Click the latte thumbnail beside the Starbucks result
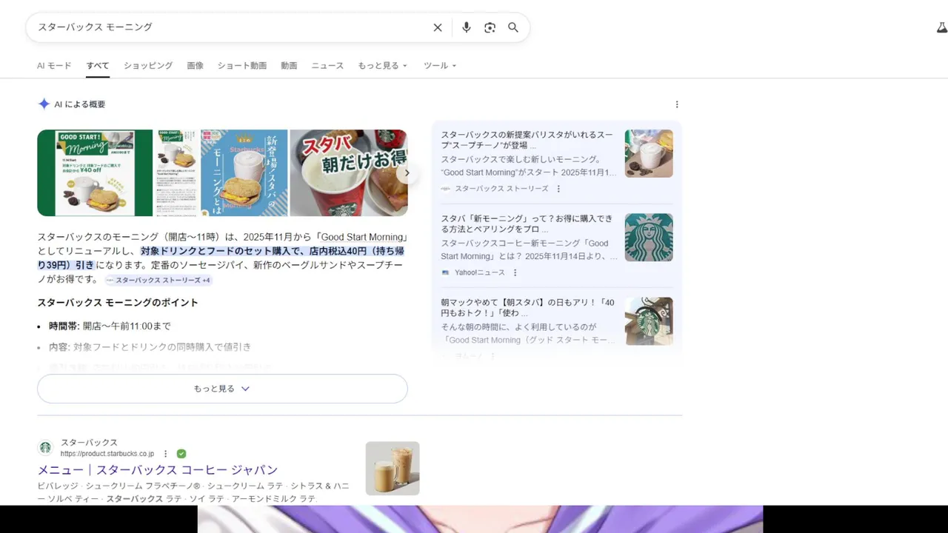Screen dimensions: 948x533 [393, 469]
